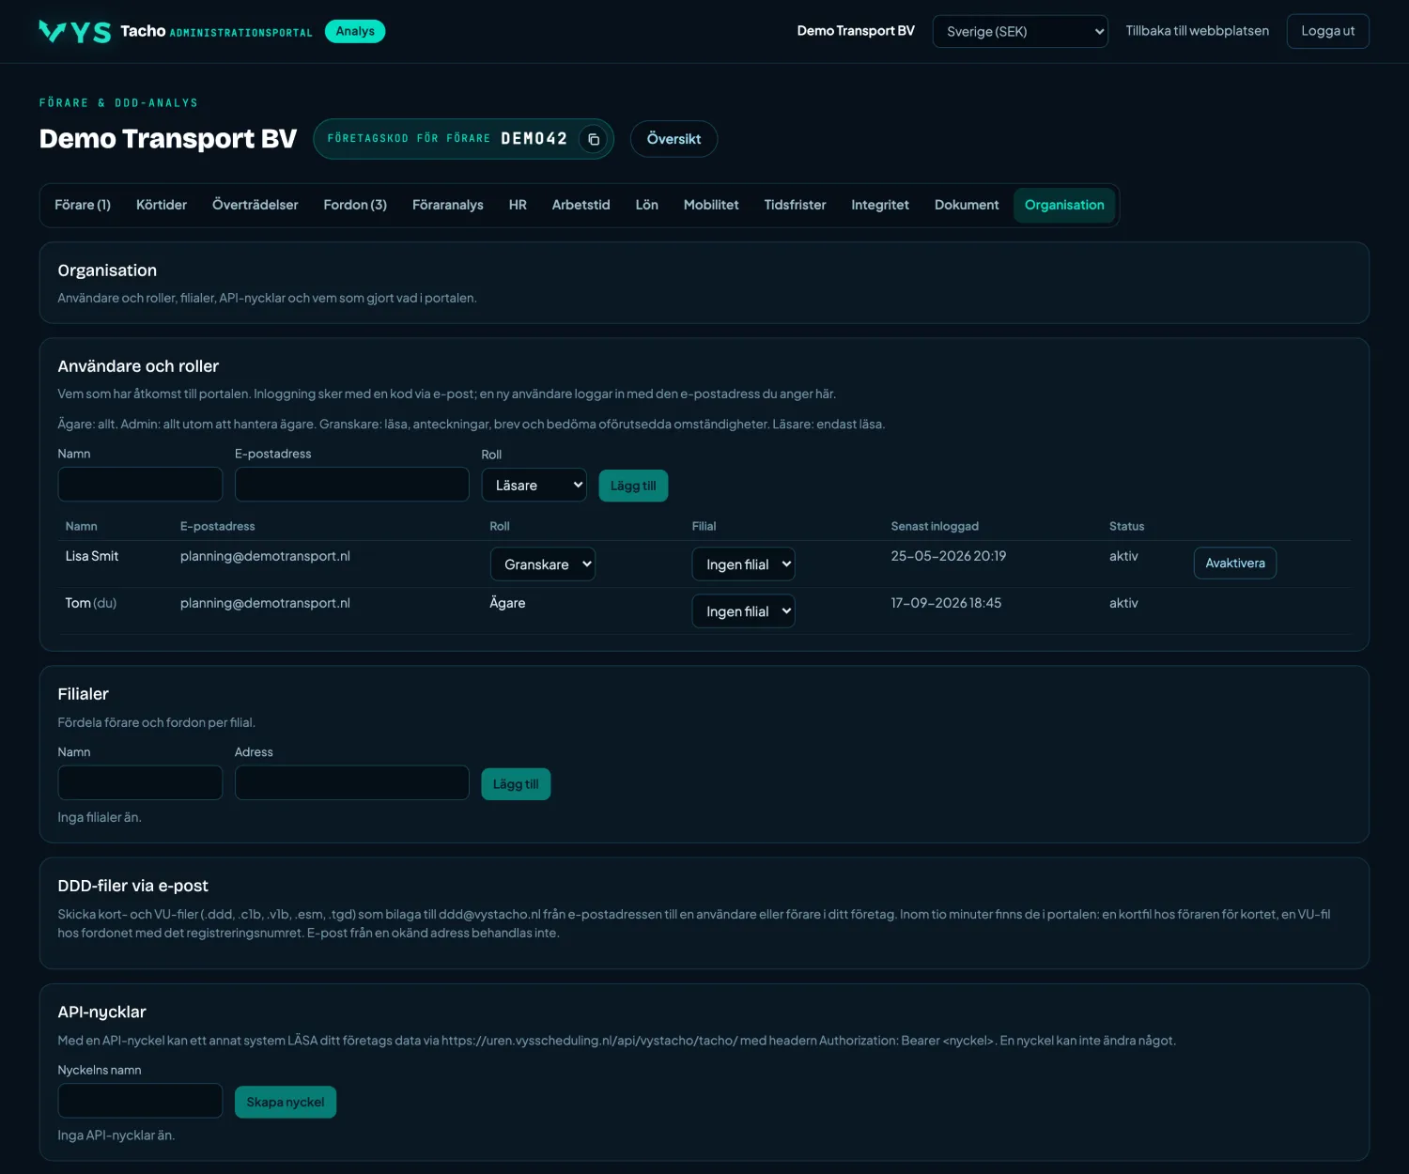Select the Fordon (3) tab
1409x1174 pixels.
(355, 205)
